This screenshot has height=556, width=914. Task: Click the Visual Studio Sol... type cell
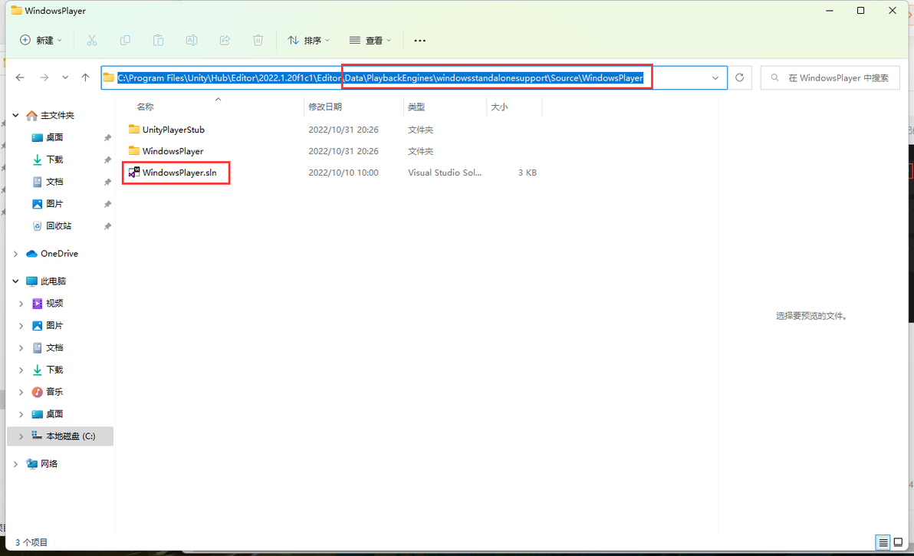coord(445,173)
